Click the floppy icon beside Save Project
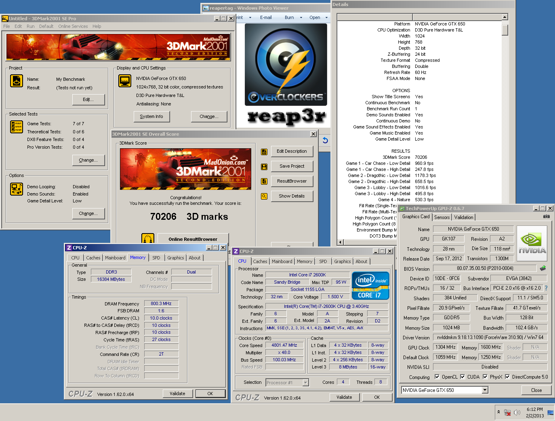The image size is (555, 421). point(264,166)
